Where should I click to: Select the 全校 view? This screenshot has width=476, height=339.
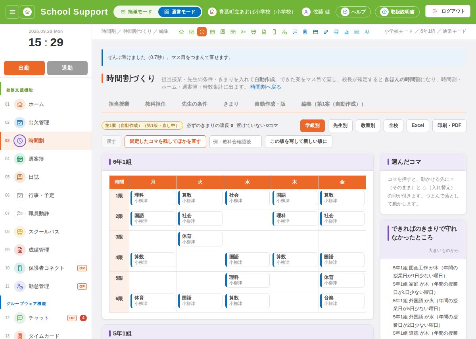tap(393, 125)
